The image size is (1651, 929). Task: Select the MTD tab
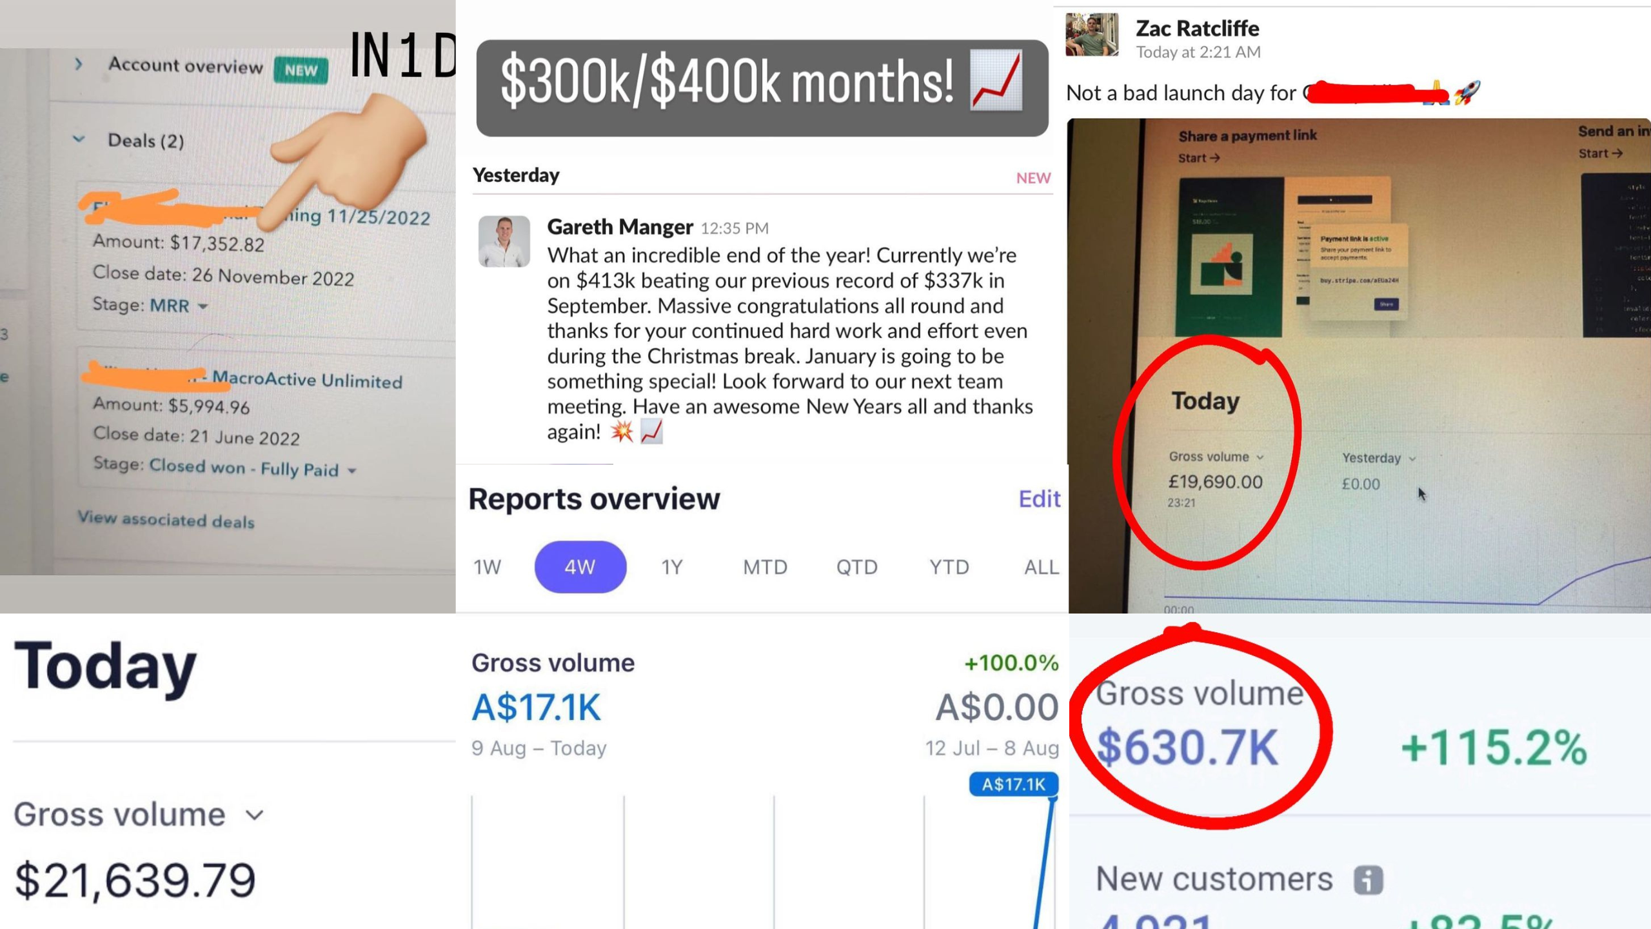(765, 567)
